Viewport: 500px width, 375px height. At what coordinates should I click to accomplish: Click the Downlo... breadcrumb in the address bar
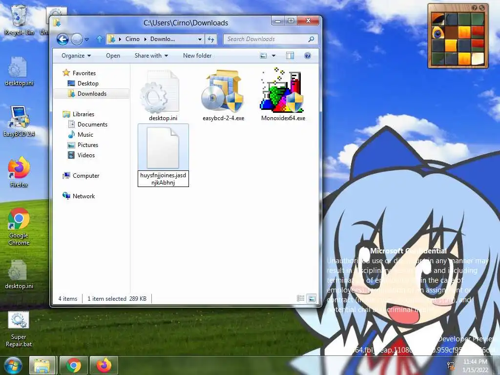point(162,39)
